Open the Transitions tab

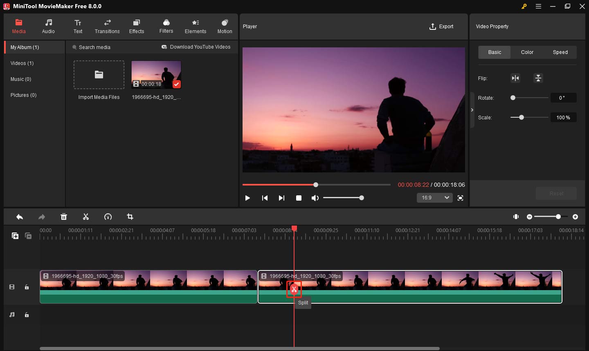point(107,26)
